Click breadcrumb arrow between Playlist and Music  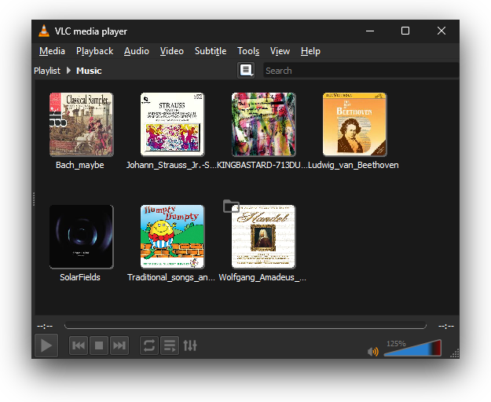[68, 71]
